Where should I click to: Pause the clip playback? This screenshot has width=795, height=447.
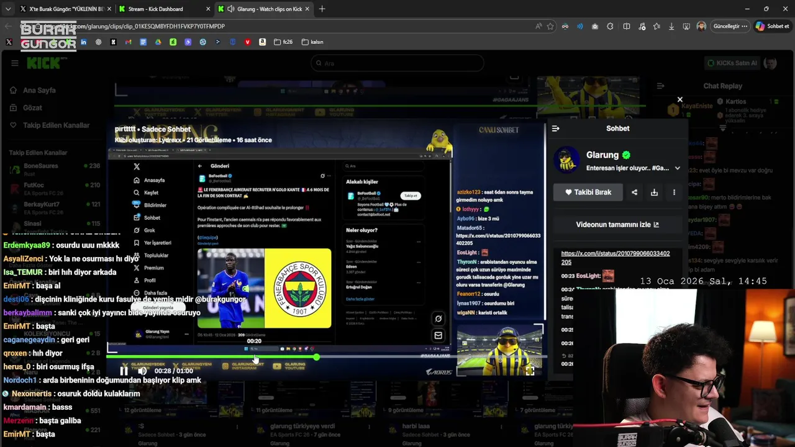[124, 371]
